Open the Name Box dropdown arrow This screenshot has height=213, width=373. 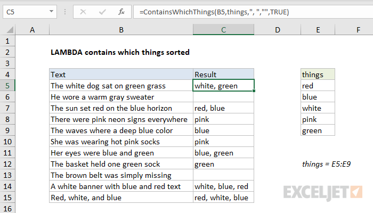tap(51, 11)
